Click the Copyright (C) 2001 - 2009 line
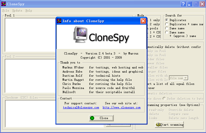The width and height of the screenshot is (206, 133). click(101, 57)
